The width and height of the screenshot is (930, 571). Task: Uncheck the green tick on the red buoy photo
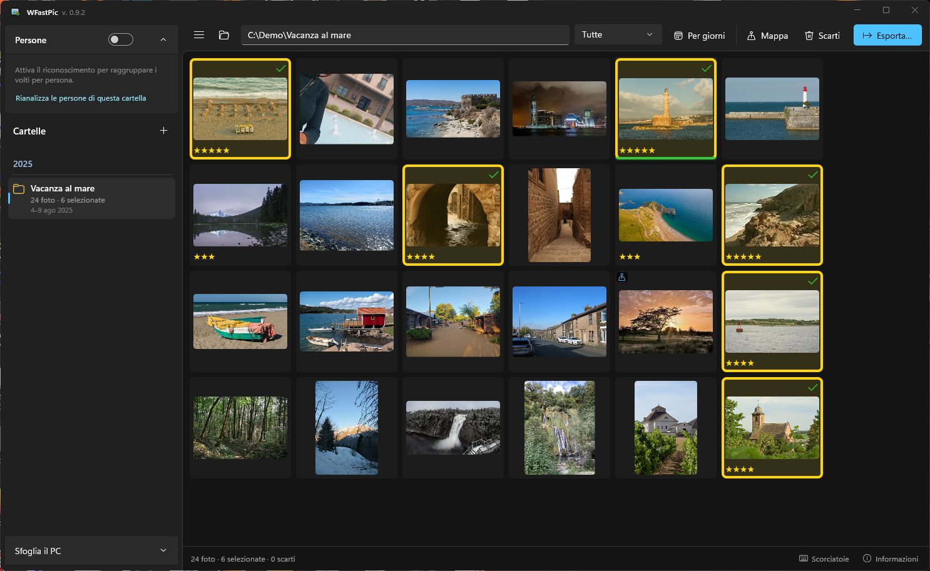813,281
